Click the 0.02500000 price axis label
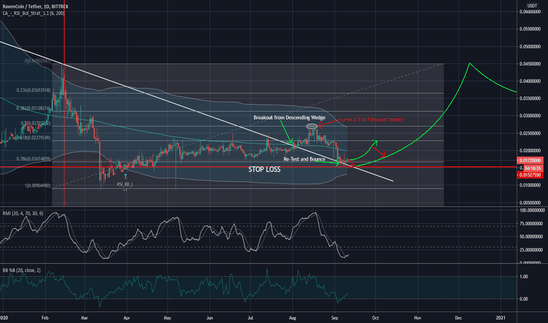 (530, 133)
